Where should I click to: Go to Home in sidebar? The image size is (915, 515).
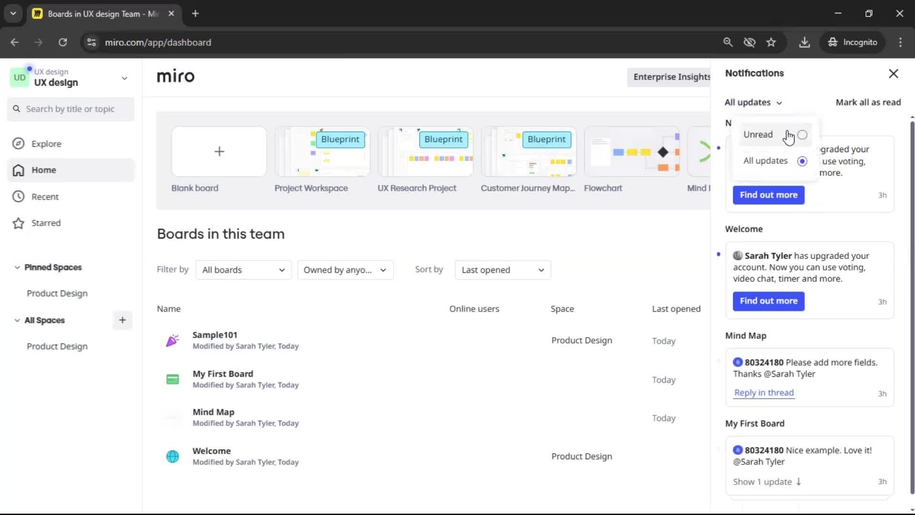(71, 170)
